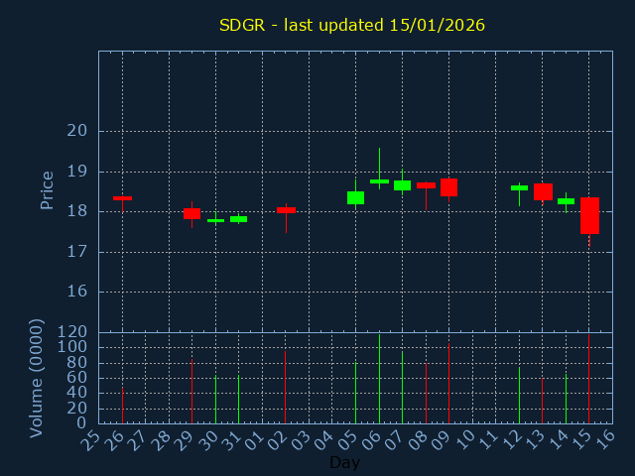Click the green volume bar on day 31
The height and width of the screenshot is (476, 635).
point(238,399)
